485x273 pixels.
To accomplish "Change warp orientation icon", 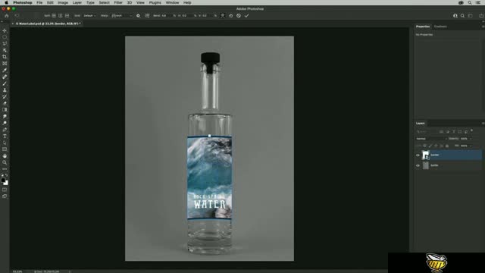I will [x=147, y=15].
